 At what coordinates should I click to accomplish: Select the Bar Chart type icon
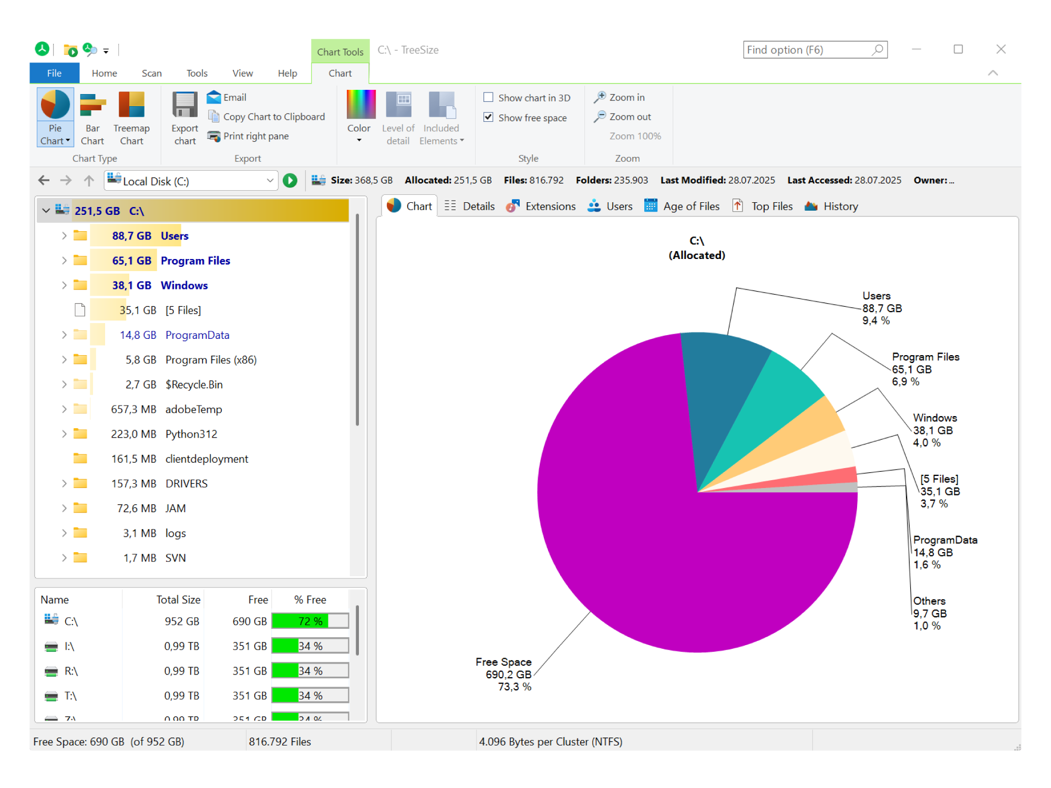(92, 105)
